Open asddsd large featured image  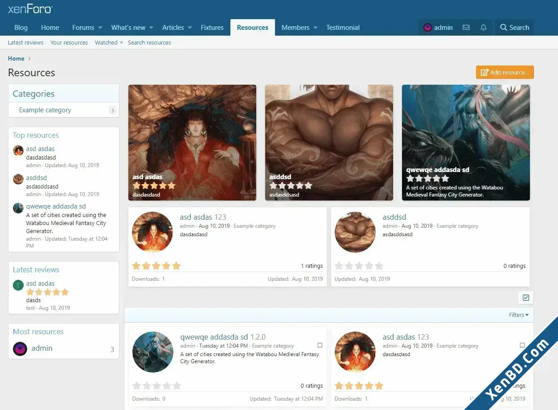pyautogui.click(x=329, y=143)
